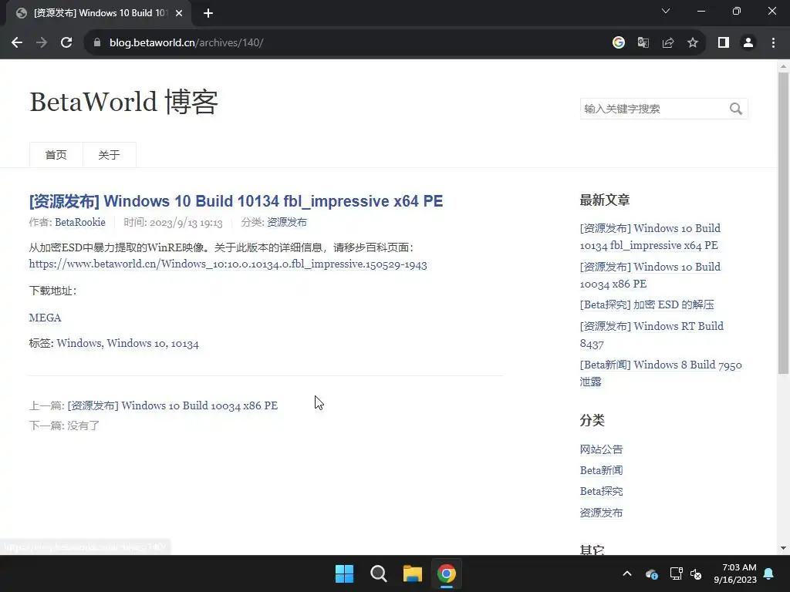Click the BetaWorld 博客 site title
The width and height of the screenshot is (790, 592).
click(x=123, y=102)
